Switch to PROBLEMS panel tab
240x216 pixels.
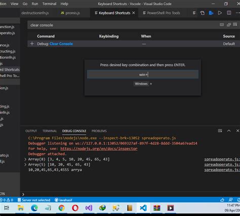pyautogui.click(x=99, y=131)
